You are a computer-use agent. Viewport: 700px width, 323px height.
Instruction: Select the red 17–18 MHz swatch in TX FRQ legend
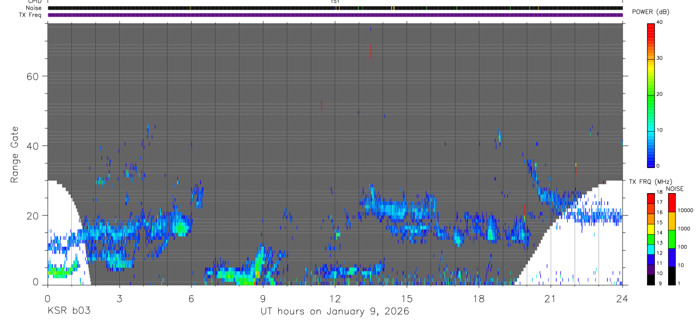650,199
